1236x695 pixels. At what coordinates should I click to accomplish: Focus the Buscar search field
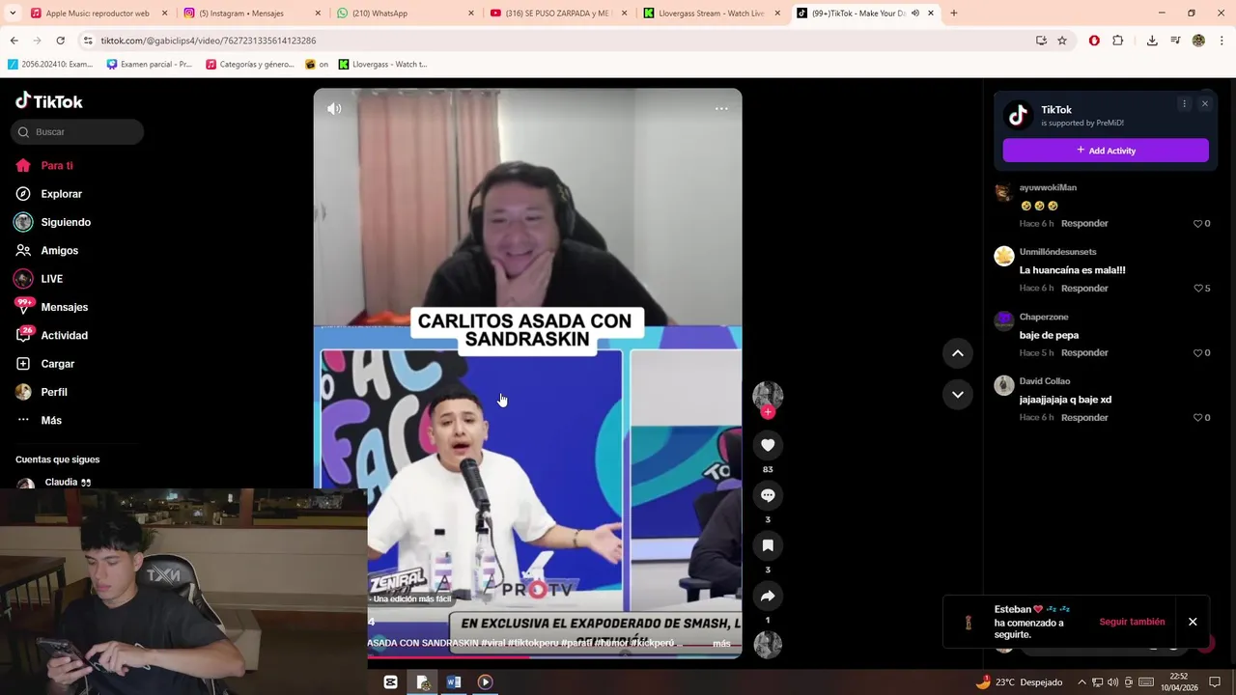(77, 132)
